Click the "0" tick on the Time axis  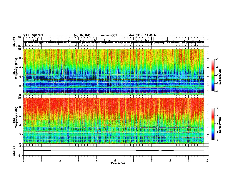[23, 161]
